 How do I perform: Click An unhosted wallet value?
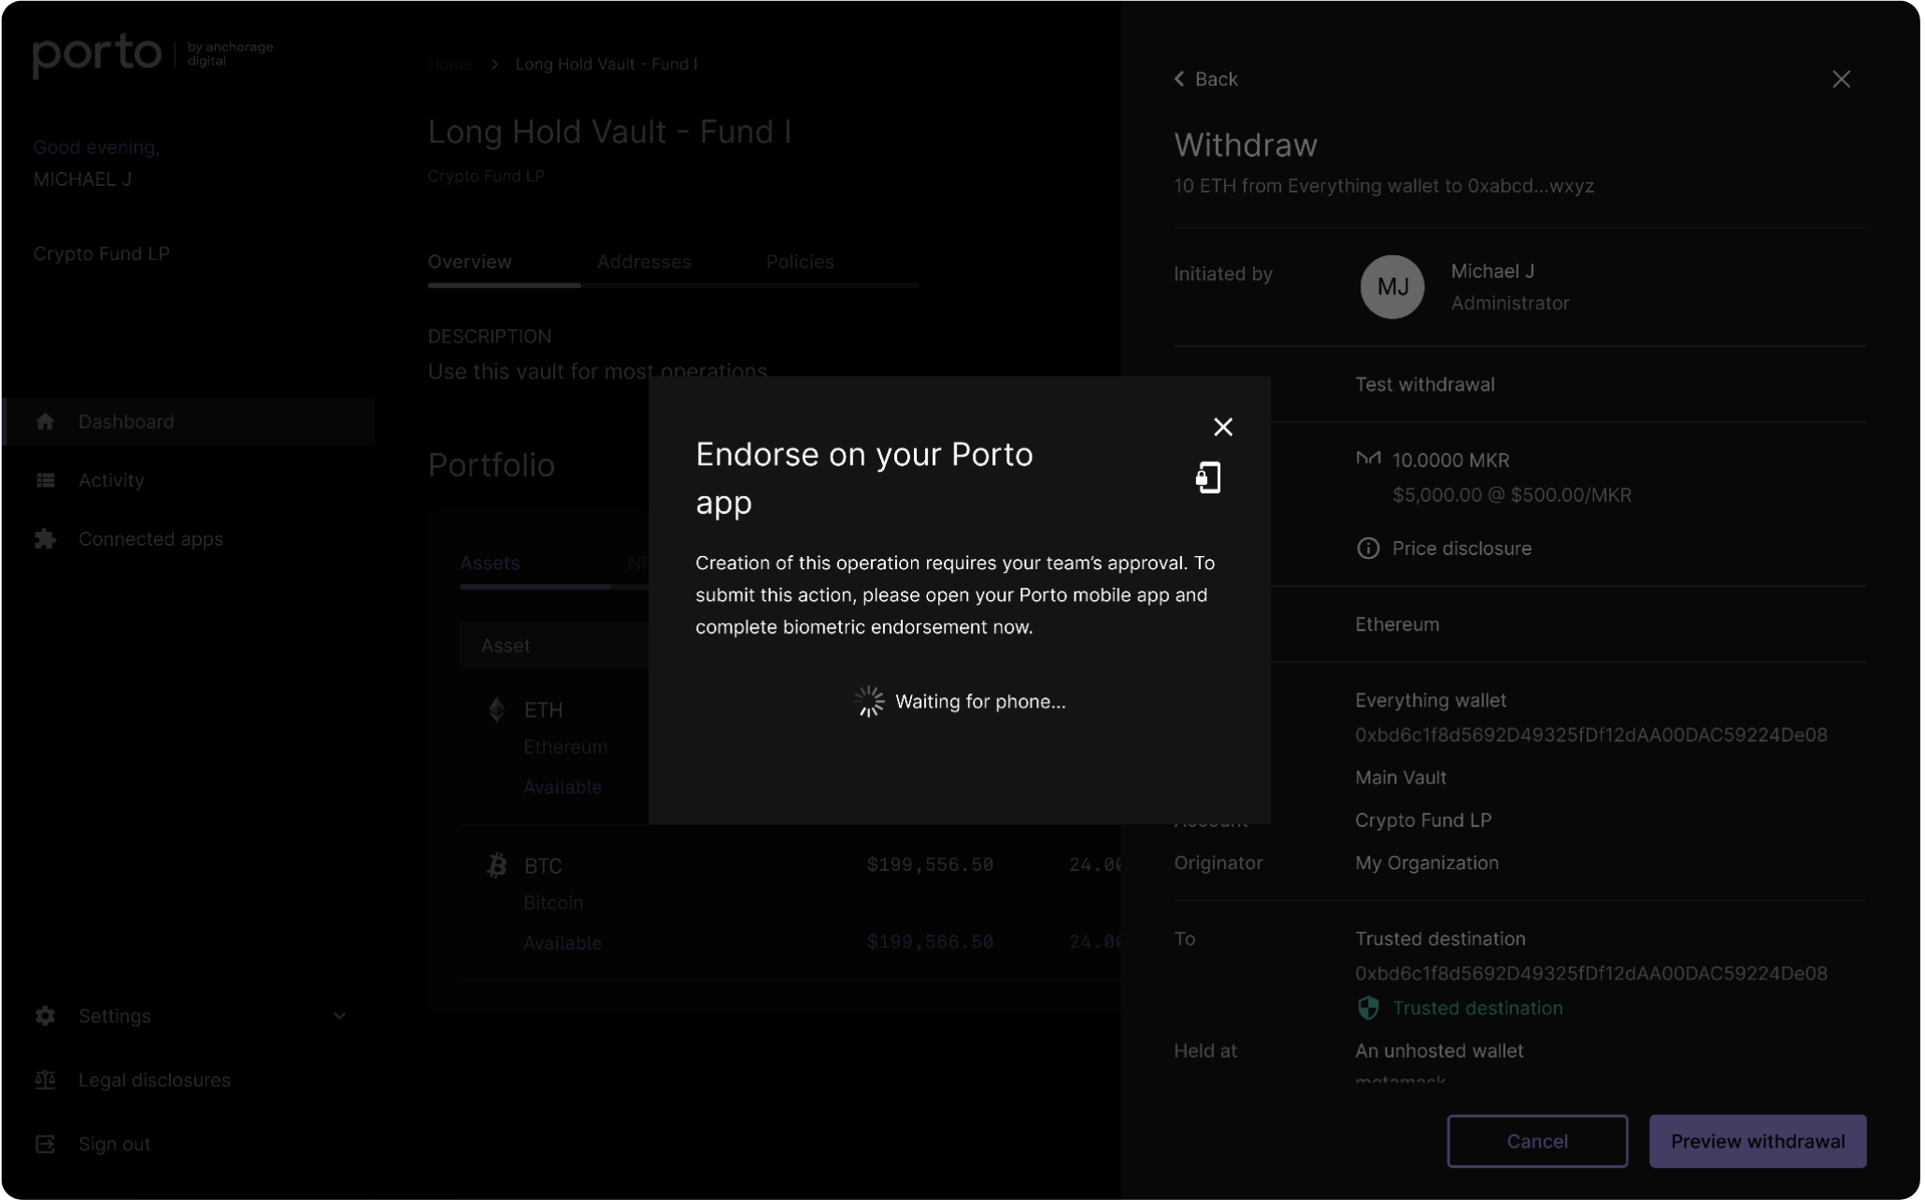point(1439,1050)
